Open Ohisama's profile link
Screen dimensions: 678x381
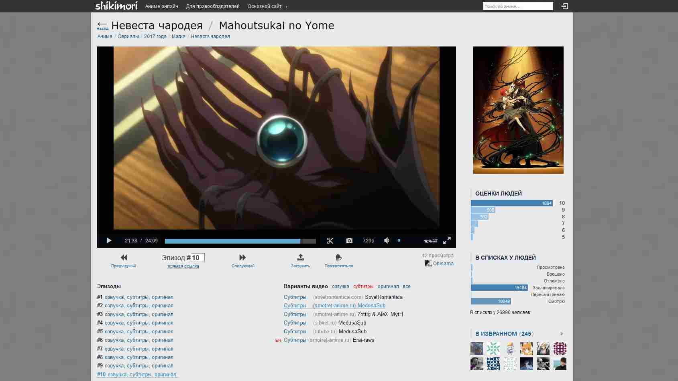click(443, 264)
